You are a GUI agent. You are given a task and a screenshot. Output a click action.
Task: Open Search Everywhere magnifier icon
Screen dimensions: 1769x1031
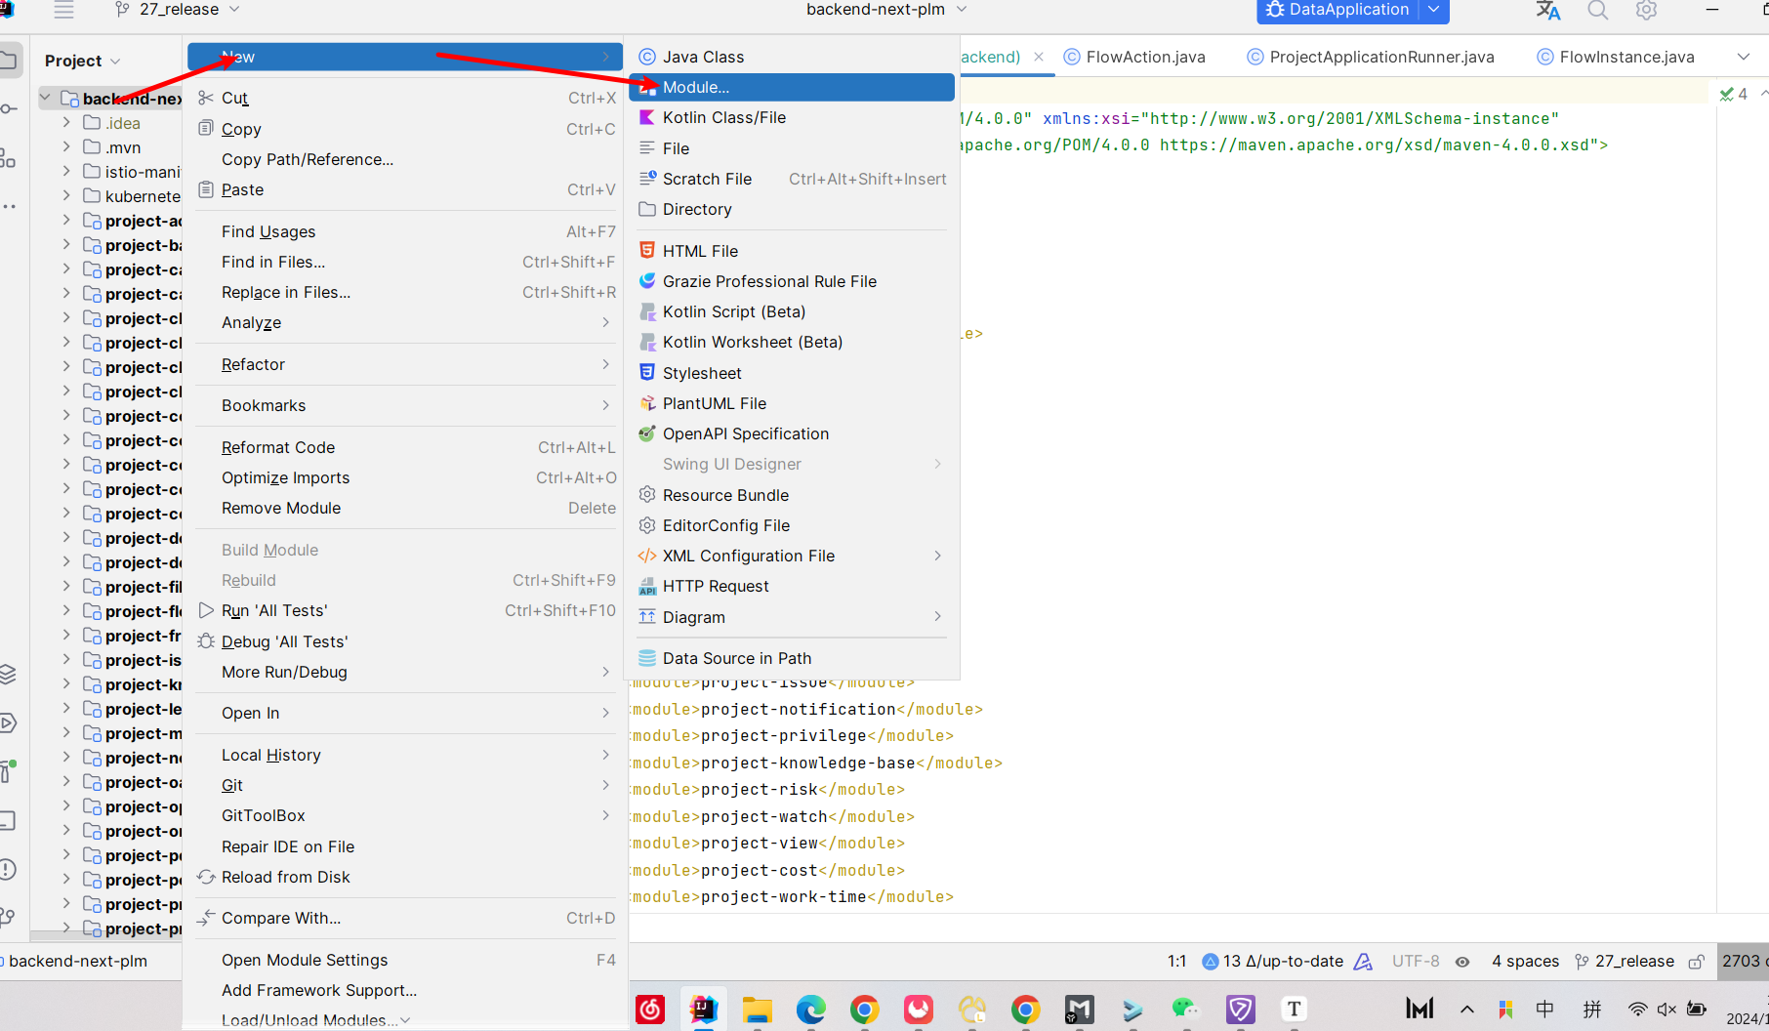point(1597,10)
